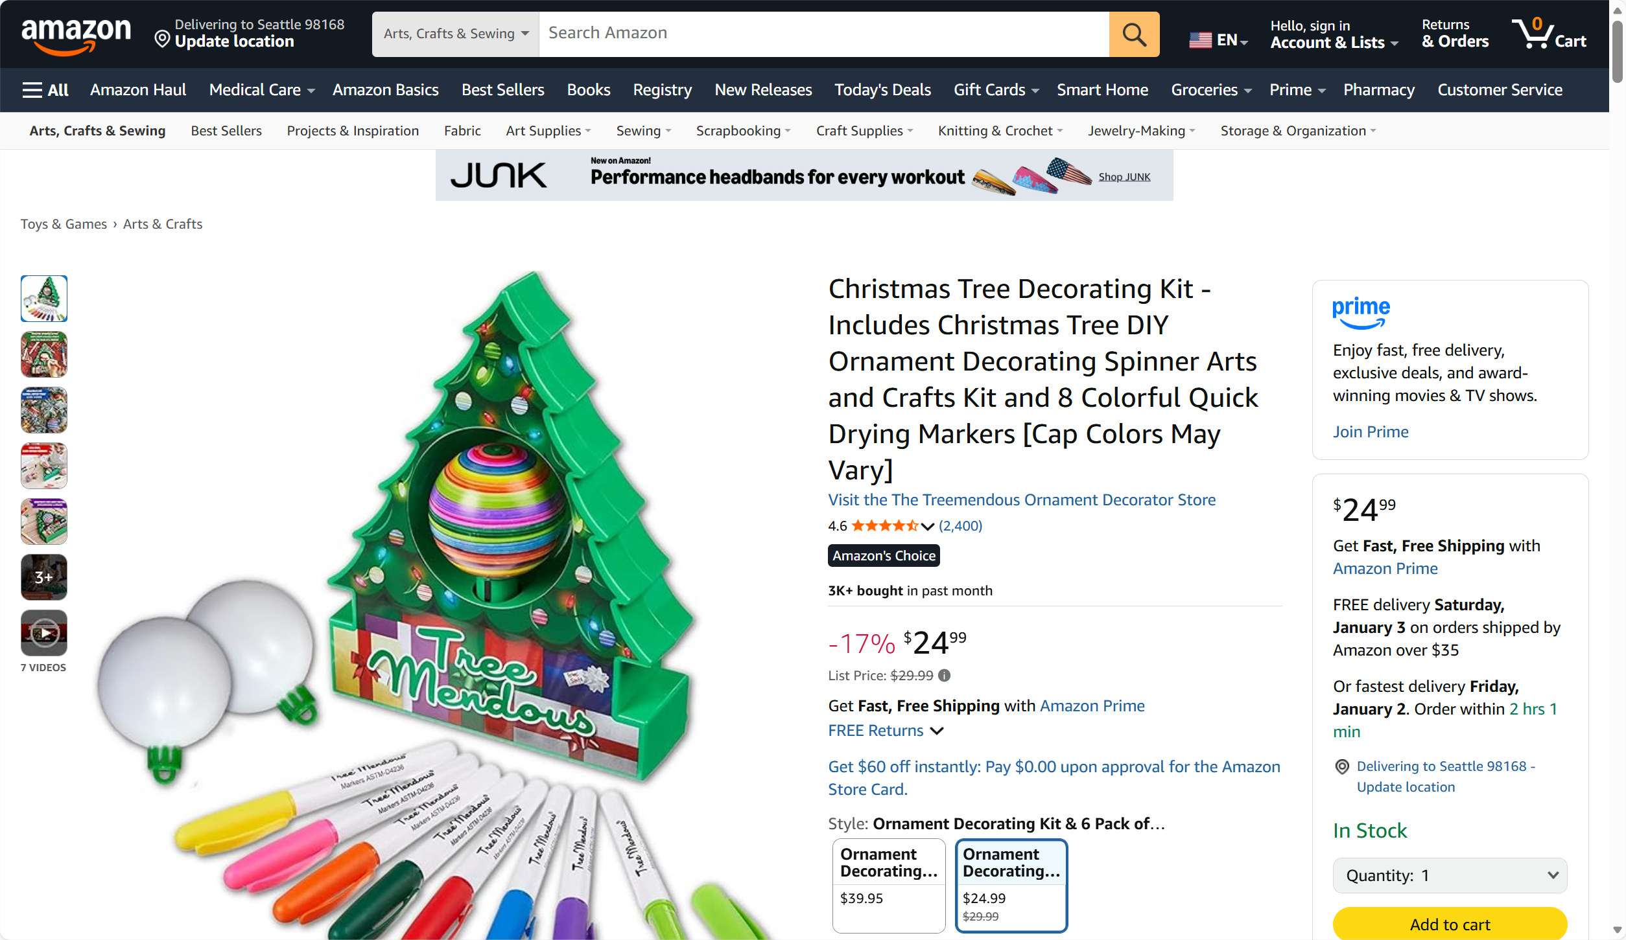Select the $24.99 Ornament Decorating style option

1011,886
